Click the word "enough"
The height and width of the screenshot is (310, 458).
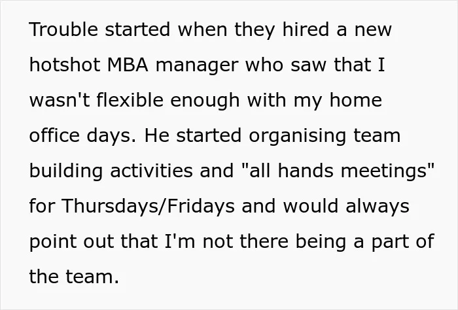pos(205,101)
